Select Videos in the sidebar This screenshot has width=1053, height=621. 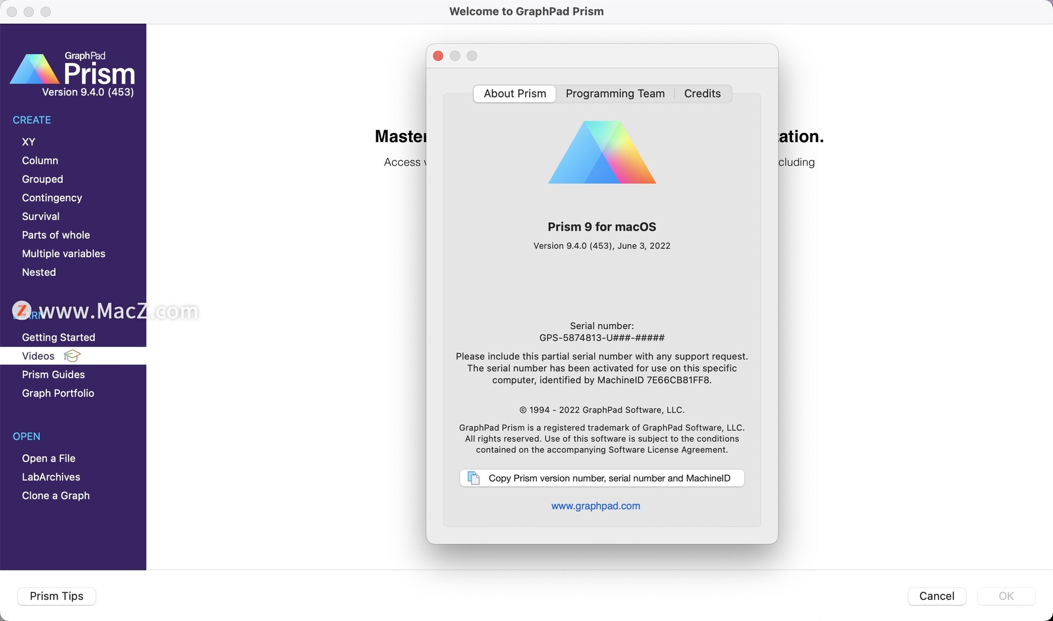pos(73,356)
